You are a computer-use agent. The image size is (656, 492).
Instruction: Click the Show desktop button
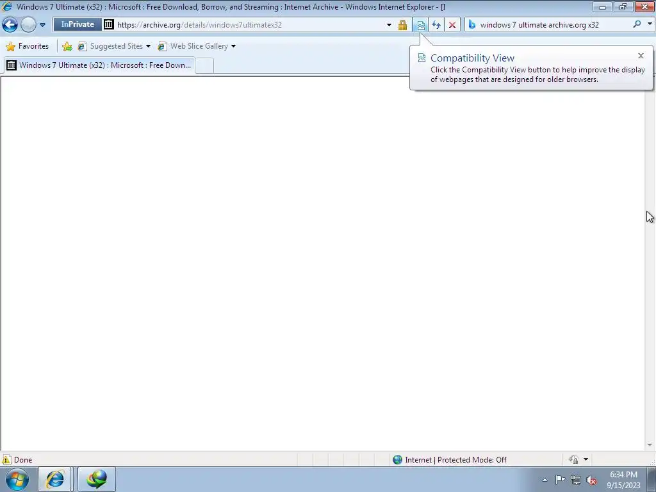[652, 479]
